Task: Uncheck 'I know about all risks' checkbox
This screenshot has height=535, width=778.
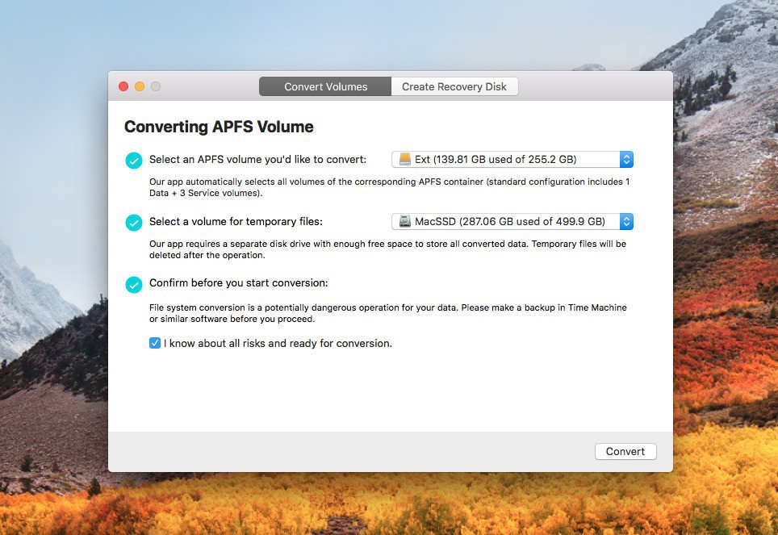Action: pyautogui.click(x=155, y=343)
